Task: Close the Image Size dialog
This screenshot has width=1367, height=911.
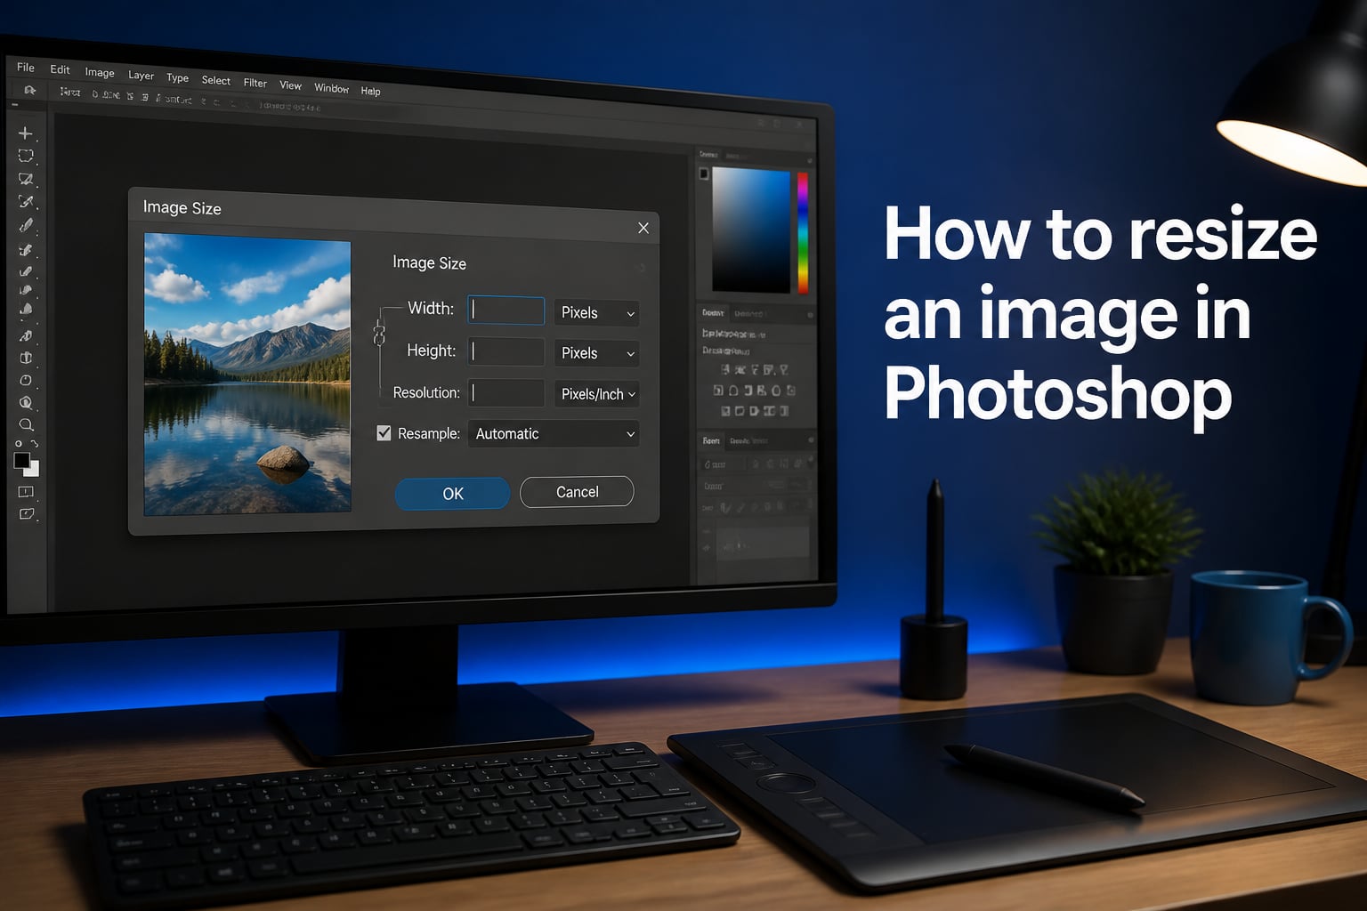Action: 643,228
